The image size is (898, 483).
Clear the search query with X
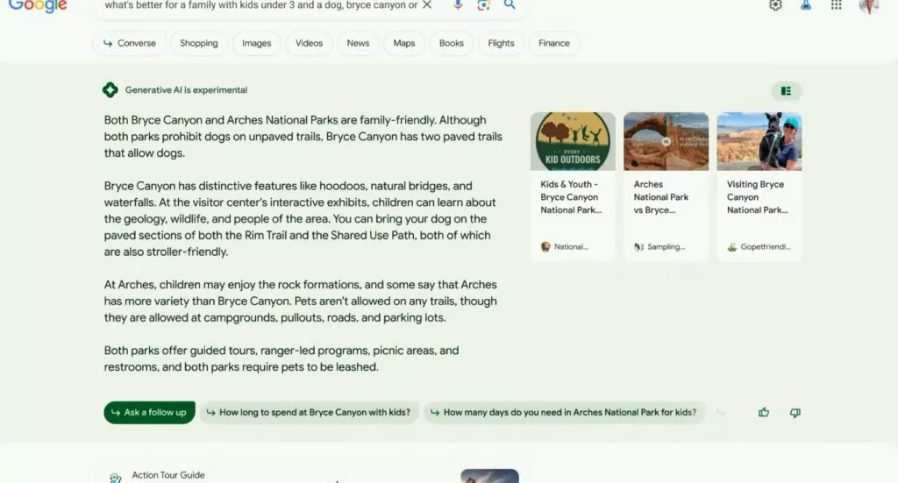pyautogui.click(x=427, y=5)
